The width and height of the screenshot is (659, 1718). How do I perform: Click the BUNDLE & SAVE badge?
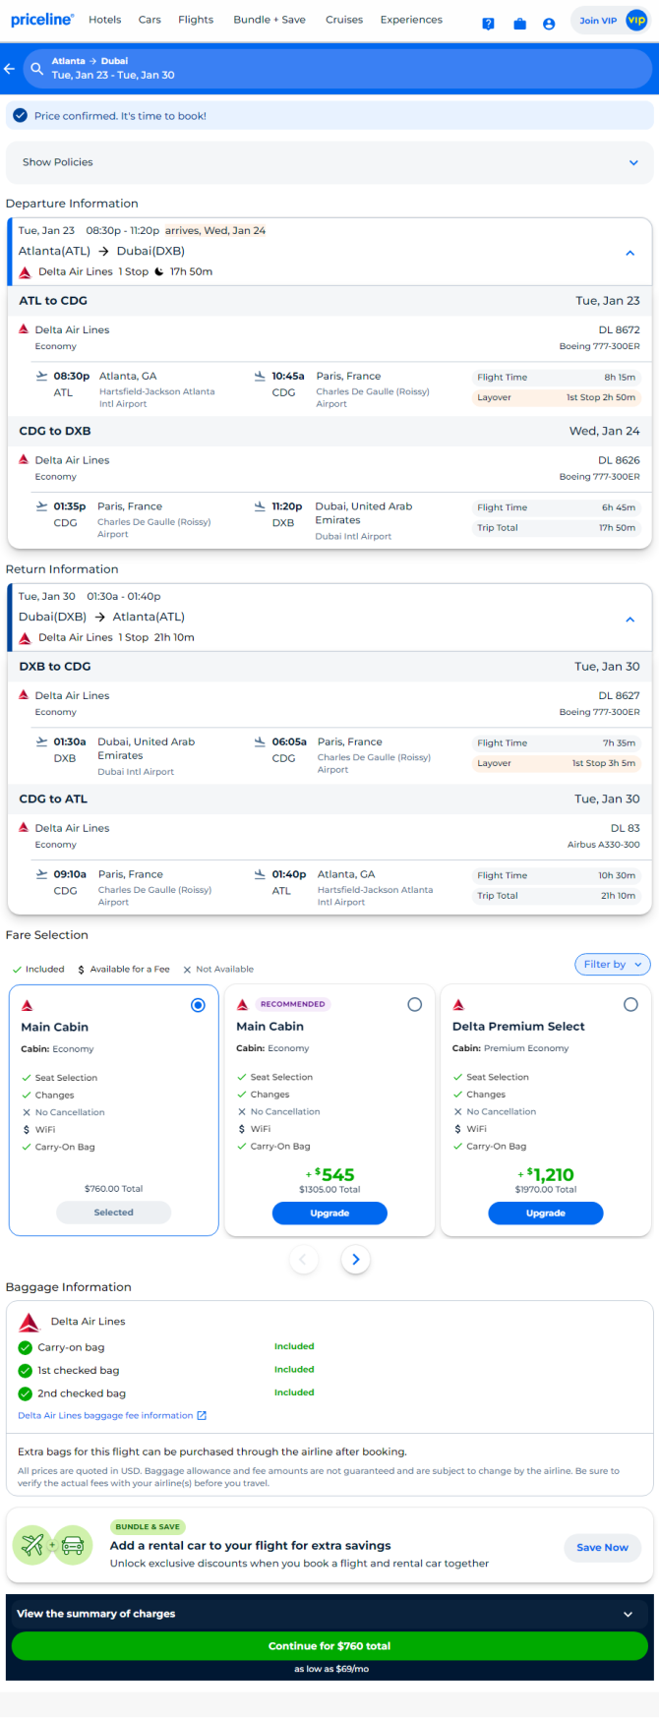point(148,1527)
